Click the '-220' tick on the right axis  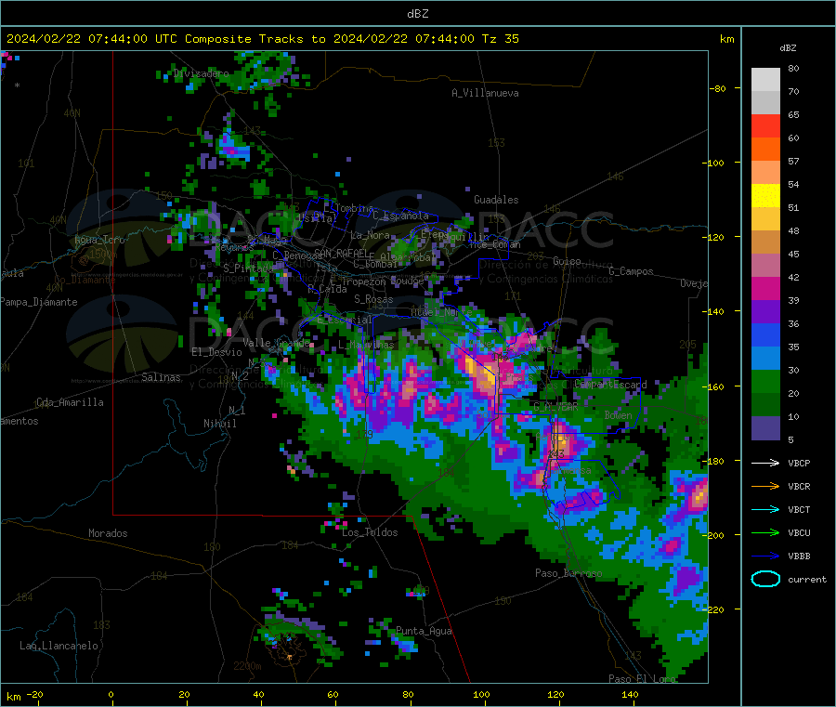point(713,610)
